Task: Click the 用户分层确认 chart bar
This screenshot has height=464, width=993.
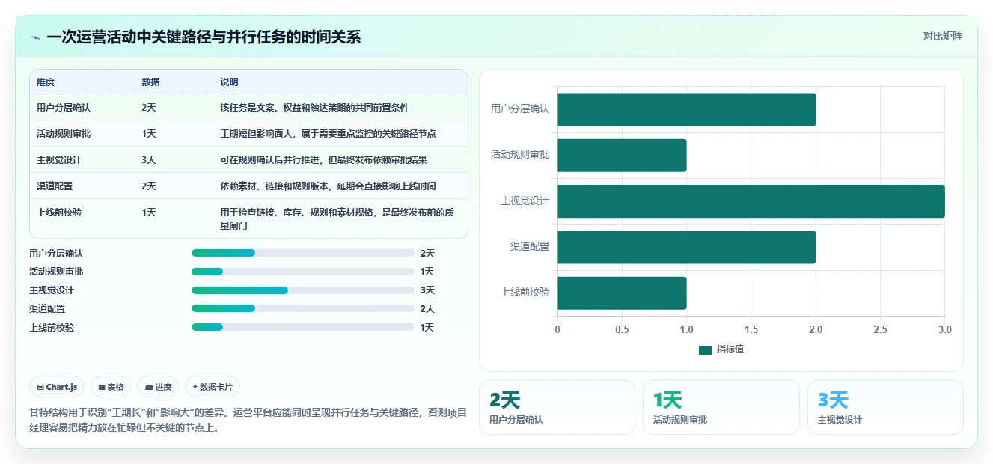Action: tap(686, 109)
